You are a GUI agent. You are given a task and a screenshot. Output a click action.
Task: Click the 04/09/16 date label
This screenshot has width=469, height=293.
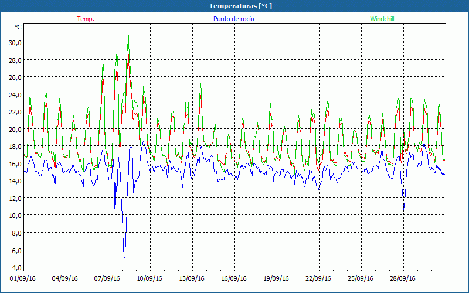(x=65, y=279)
